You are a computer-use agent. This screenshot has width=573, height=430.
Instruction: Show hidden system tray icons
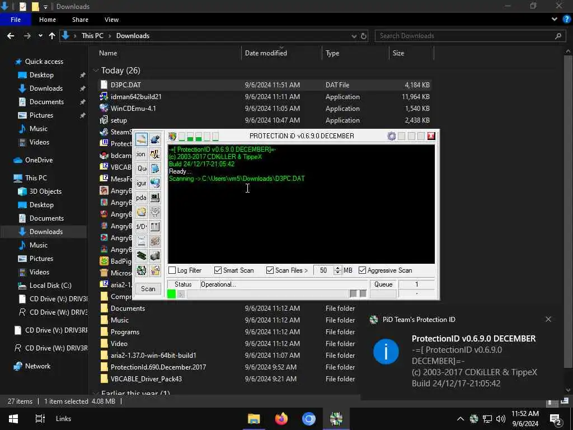(461, 419)
